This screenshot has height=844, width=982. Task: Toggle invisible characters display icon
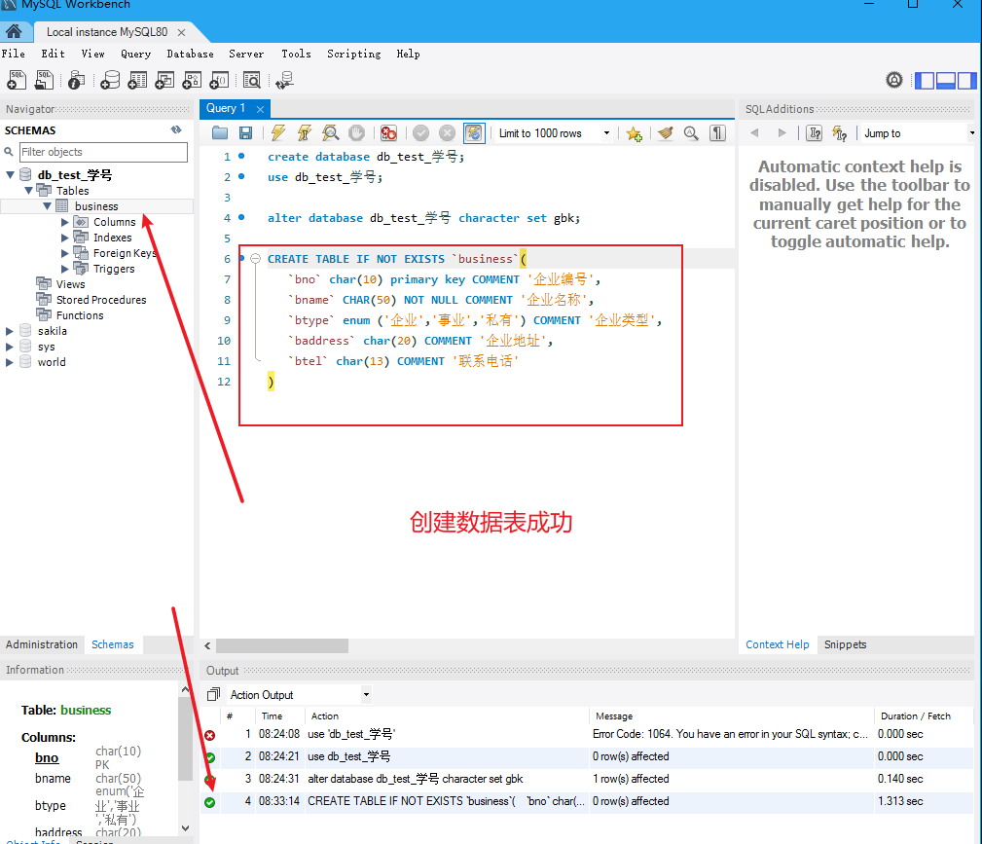pos(717,132)
